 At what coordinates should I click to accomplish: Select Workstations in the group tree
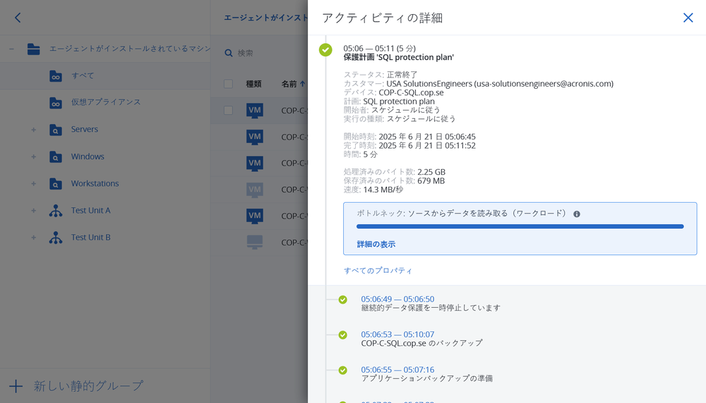click(95, 183)
